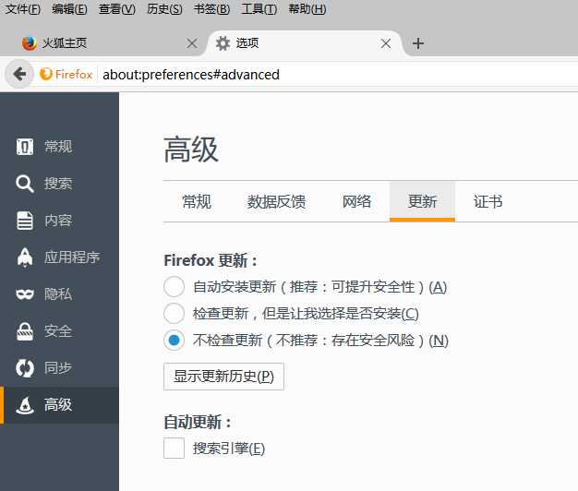Open the 书签(B) menu
The image size is (578, 491).
coord(212,9)
